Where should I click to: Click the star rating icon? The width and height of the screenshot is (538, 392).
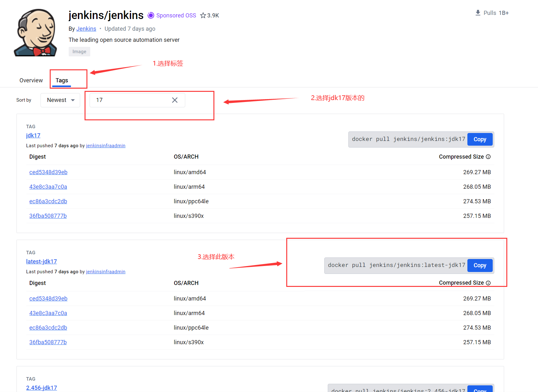pos(203,16)
